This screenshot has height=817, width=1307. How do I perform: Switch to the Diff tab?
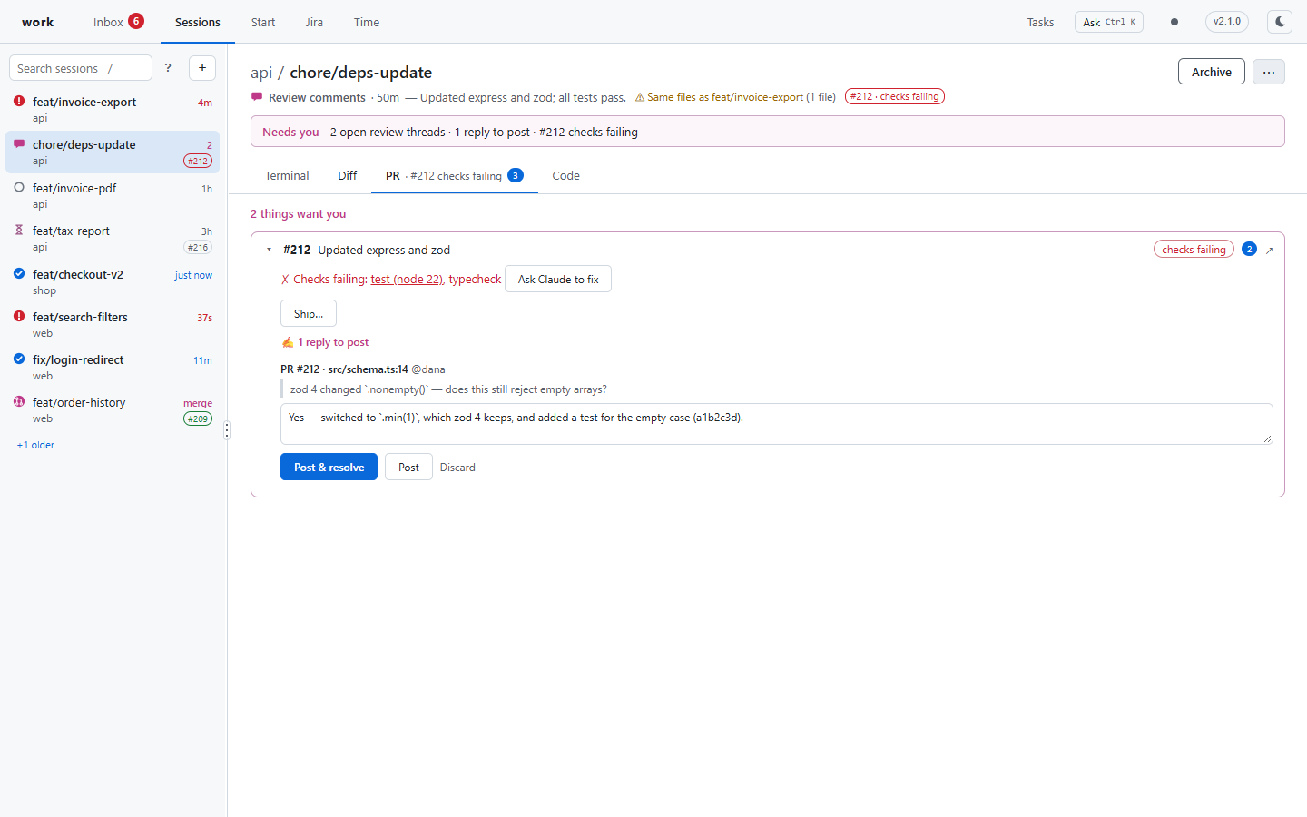coord(348,176)
